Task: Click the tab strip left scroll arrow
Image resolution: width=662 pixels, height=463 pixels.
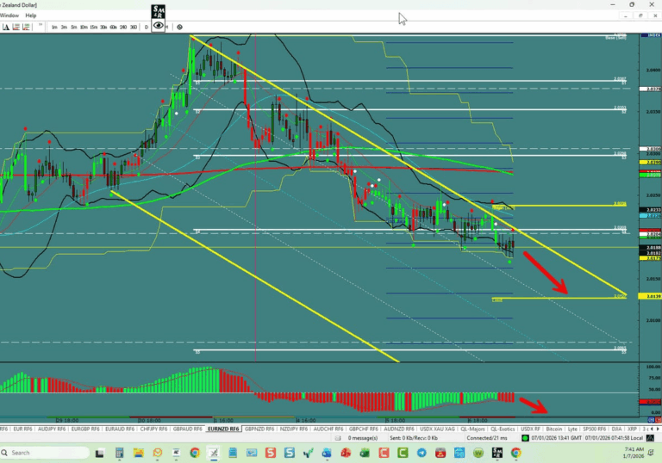Action: coord(652,429)
